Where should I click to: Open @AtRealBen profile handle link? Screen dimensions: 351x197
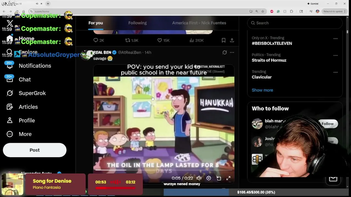pyautogui.click(x=129, y=52)
